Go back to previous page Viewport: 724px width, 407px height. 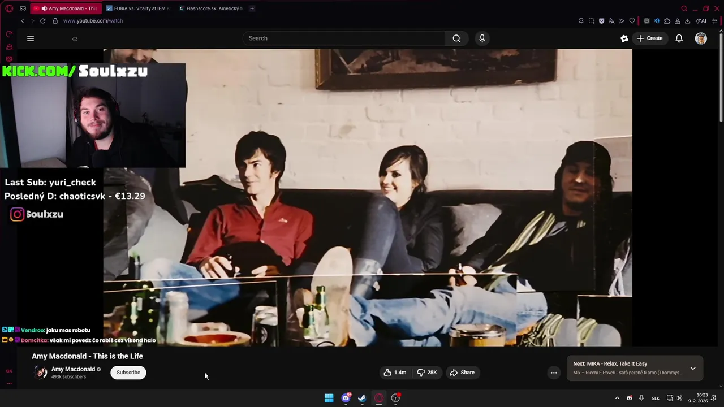(x=23, y=21)
